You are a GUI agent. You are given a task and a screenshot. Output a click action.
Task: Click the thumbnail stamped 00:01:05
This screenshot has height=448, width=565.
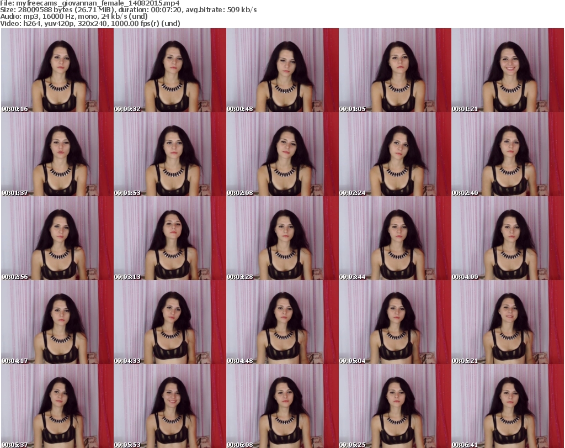395,70
